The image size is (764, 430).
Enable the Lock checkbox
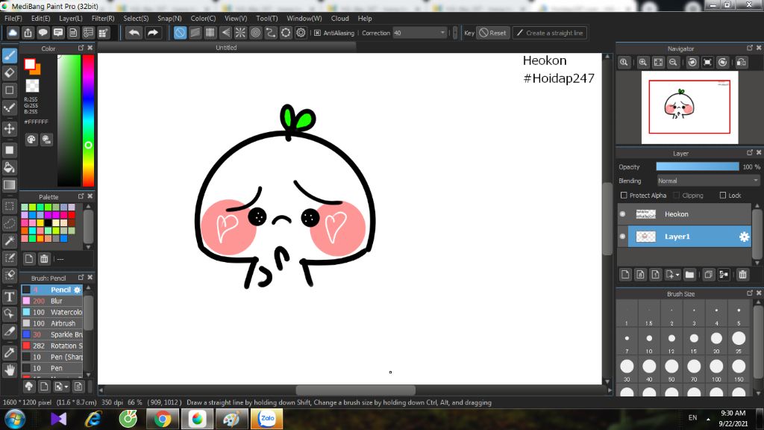722,195
